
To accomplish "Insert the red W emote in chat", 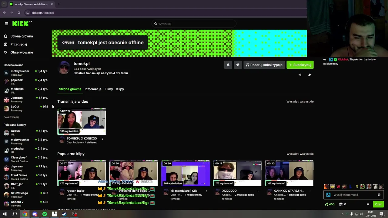I will click(338, 187).
